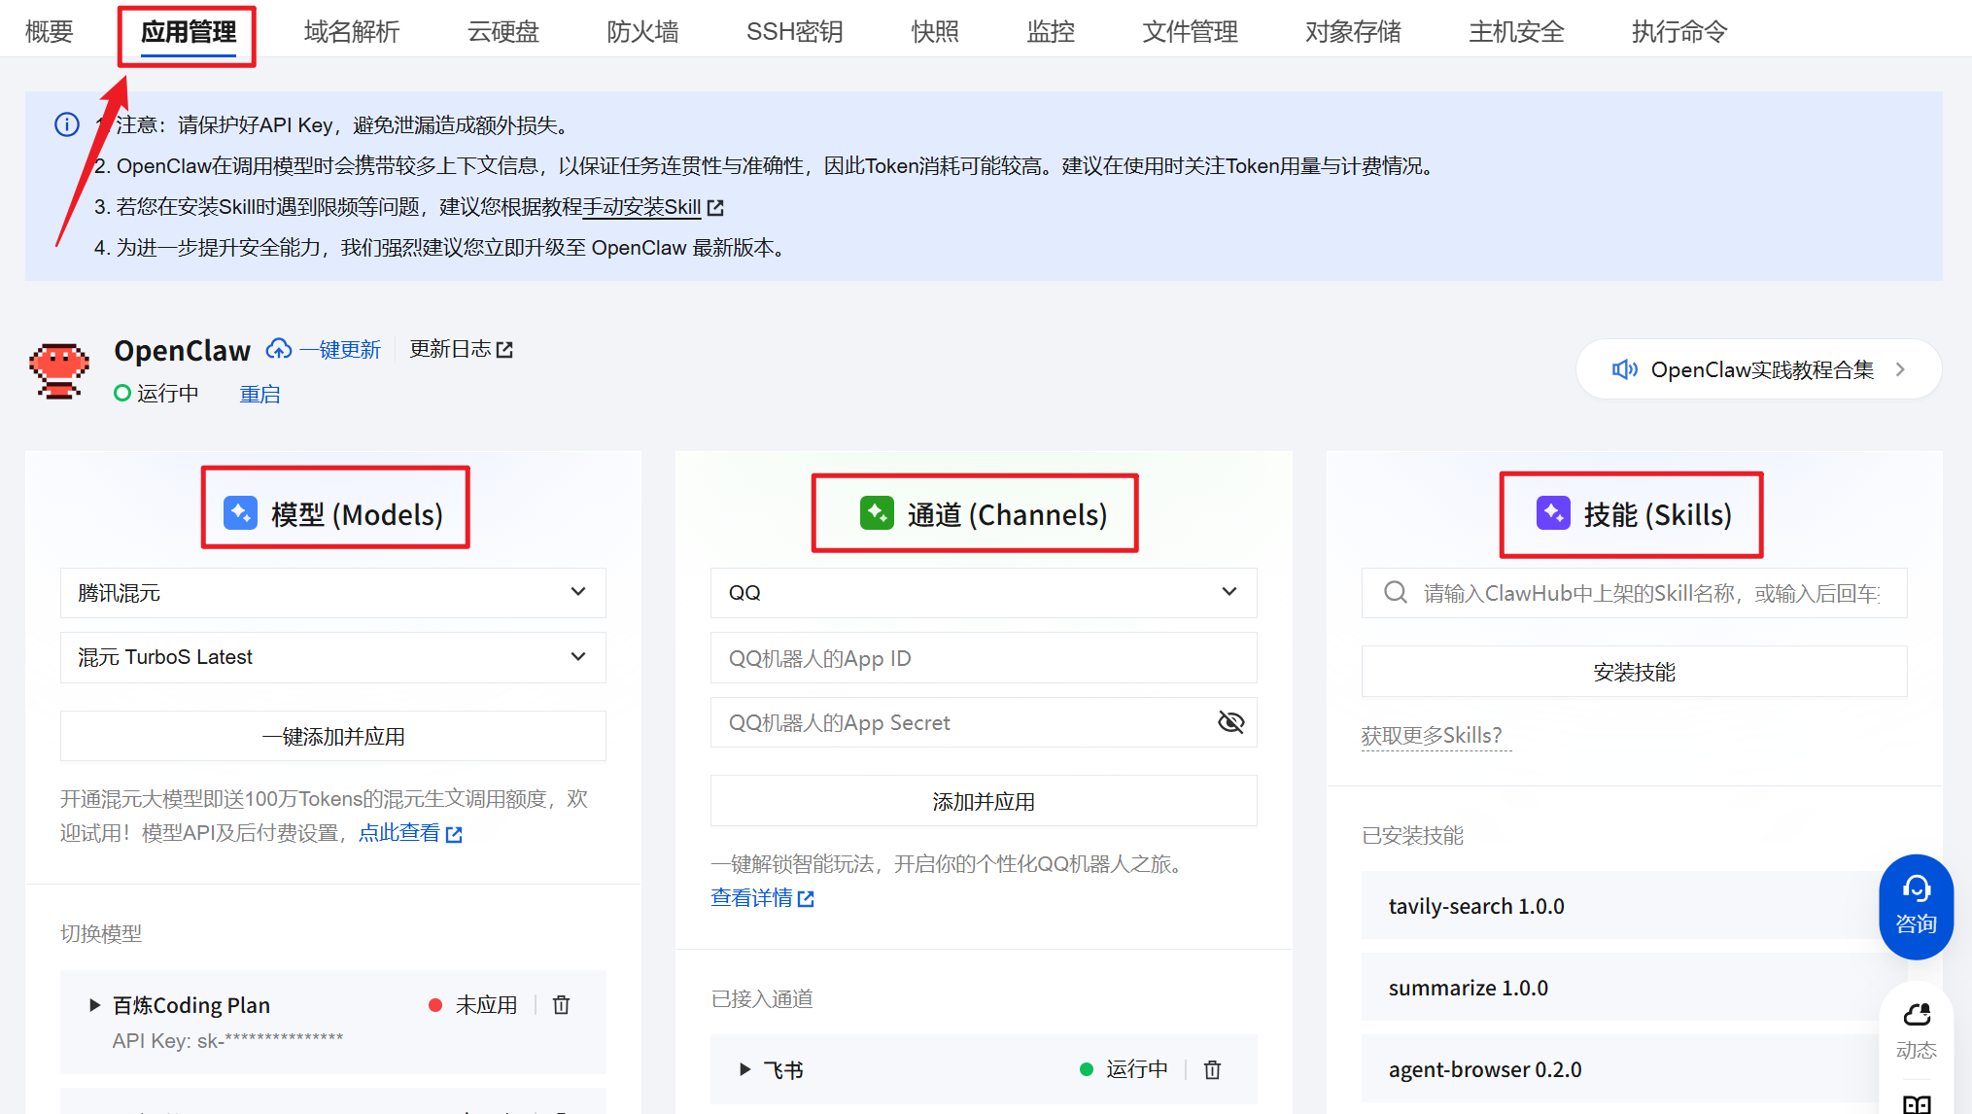Focus the QQ机器人的App ID field

point(984,658)
